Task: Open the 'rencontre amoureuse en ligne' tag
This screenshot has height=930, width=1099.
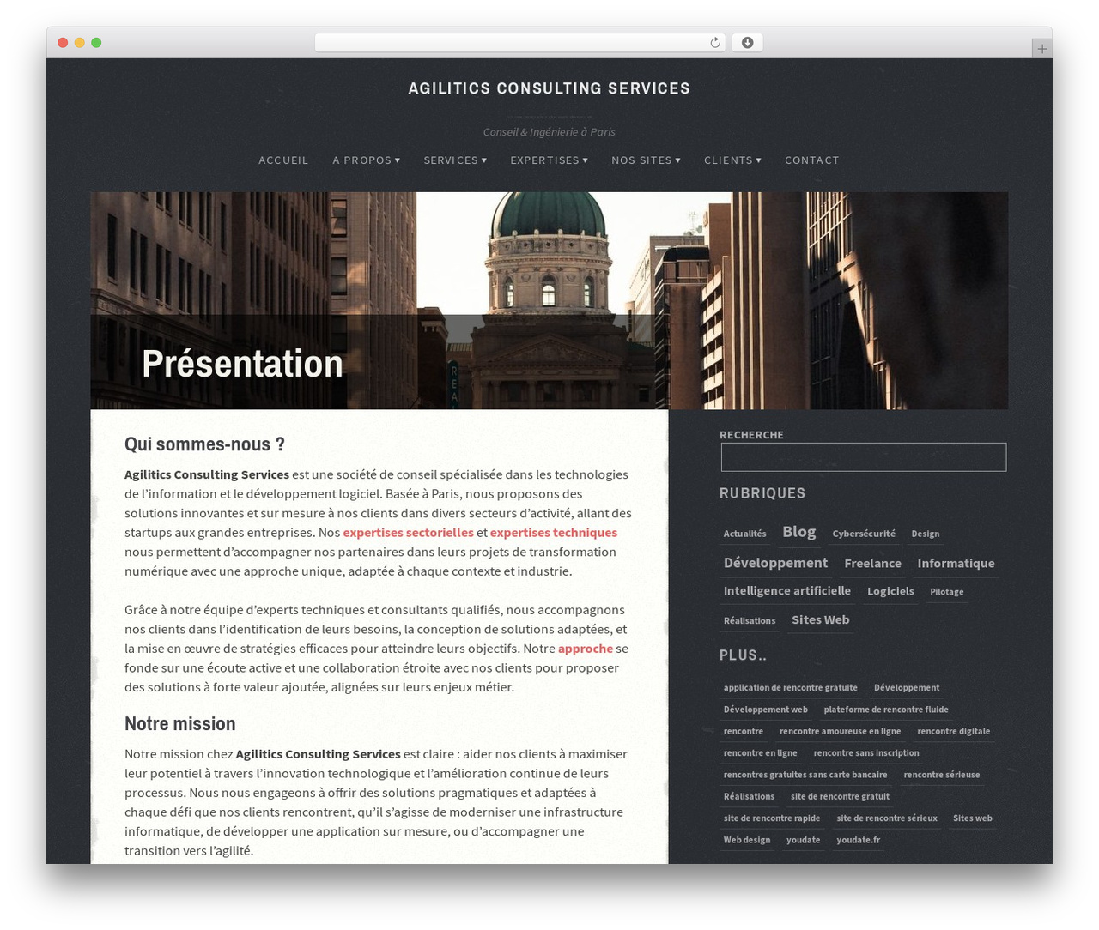Action: click(841, 732)
